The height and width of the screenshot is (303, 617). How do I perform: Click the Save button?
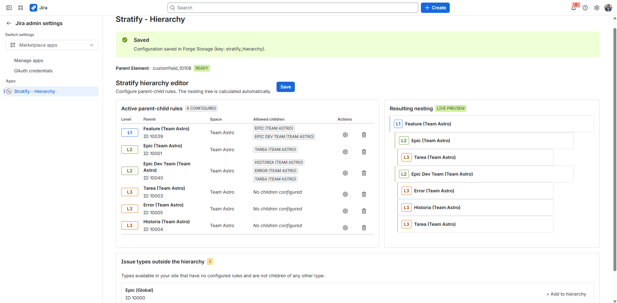(286, 87)
